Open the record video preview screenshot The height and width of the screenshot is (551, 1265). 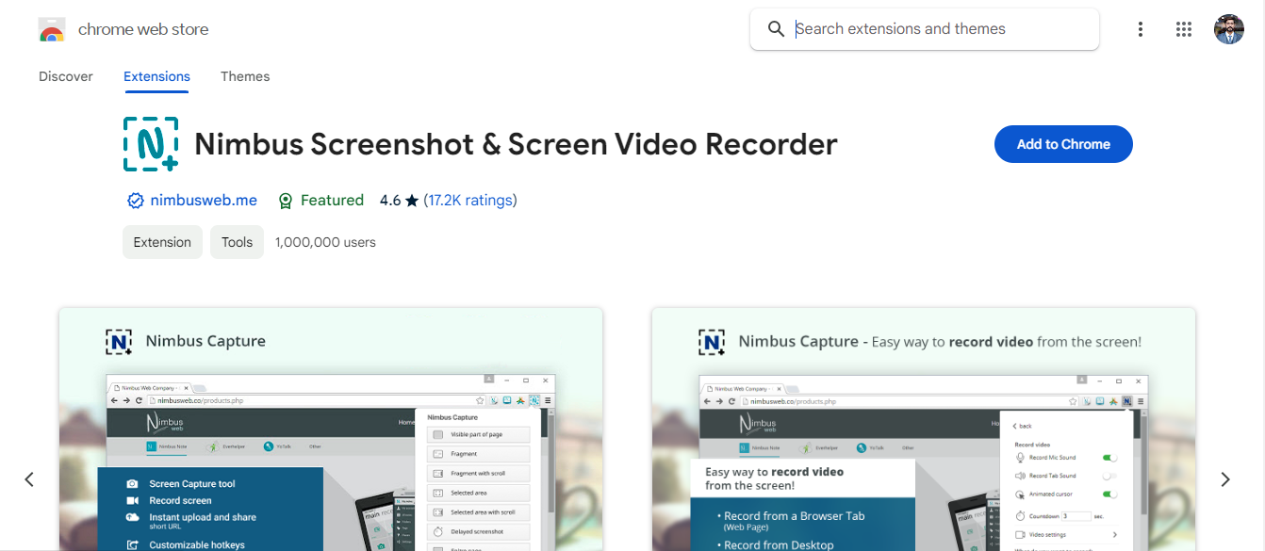[924, 429]
